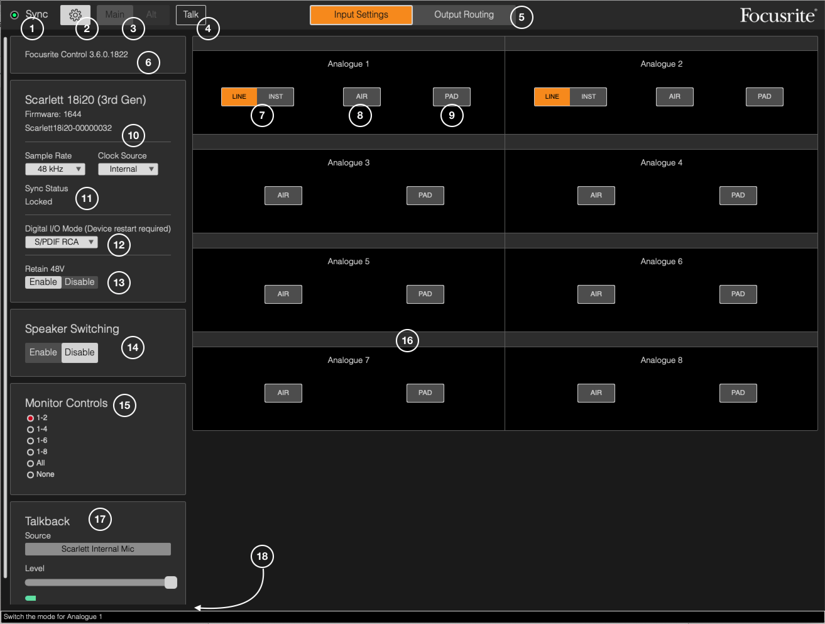Switch to the Output Routing tab
The width and height of the screenshot is (825, 624).
(464, 15)
